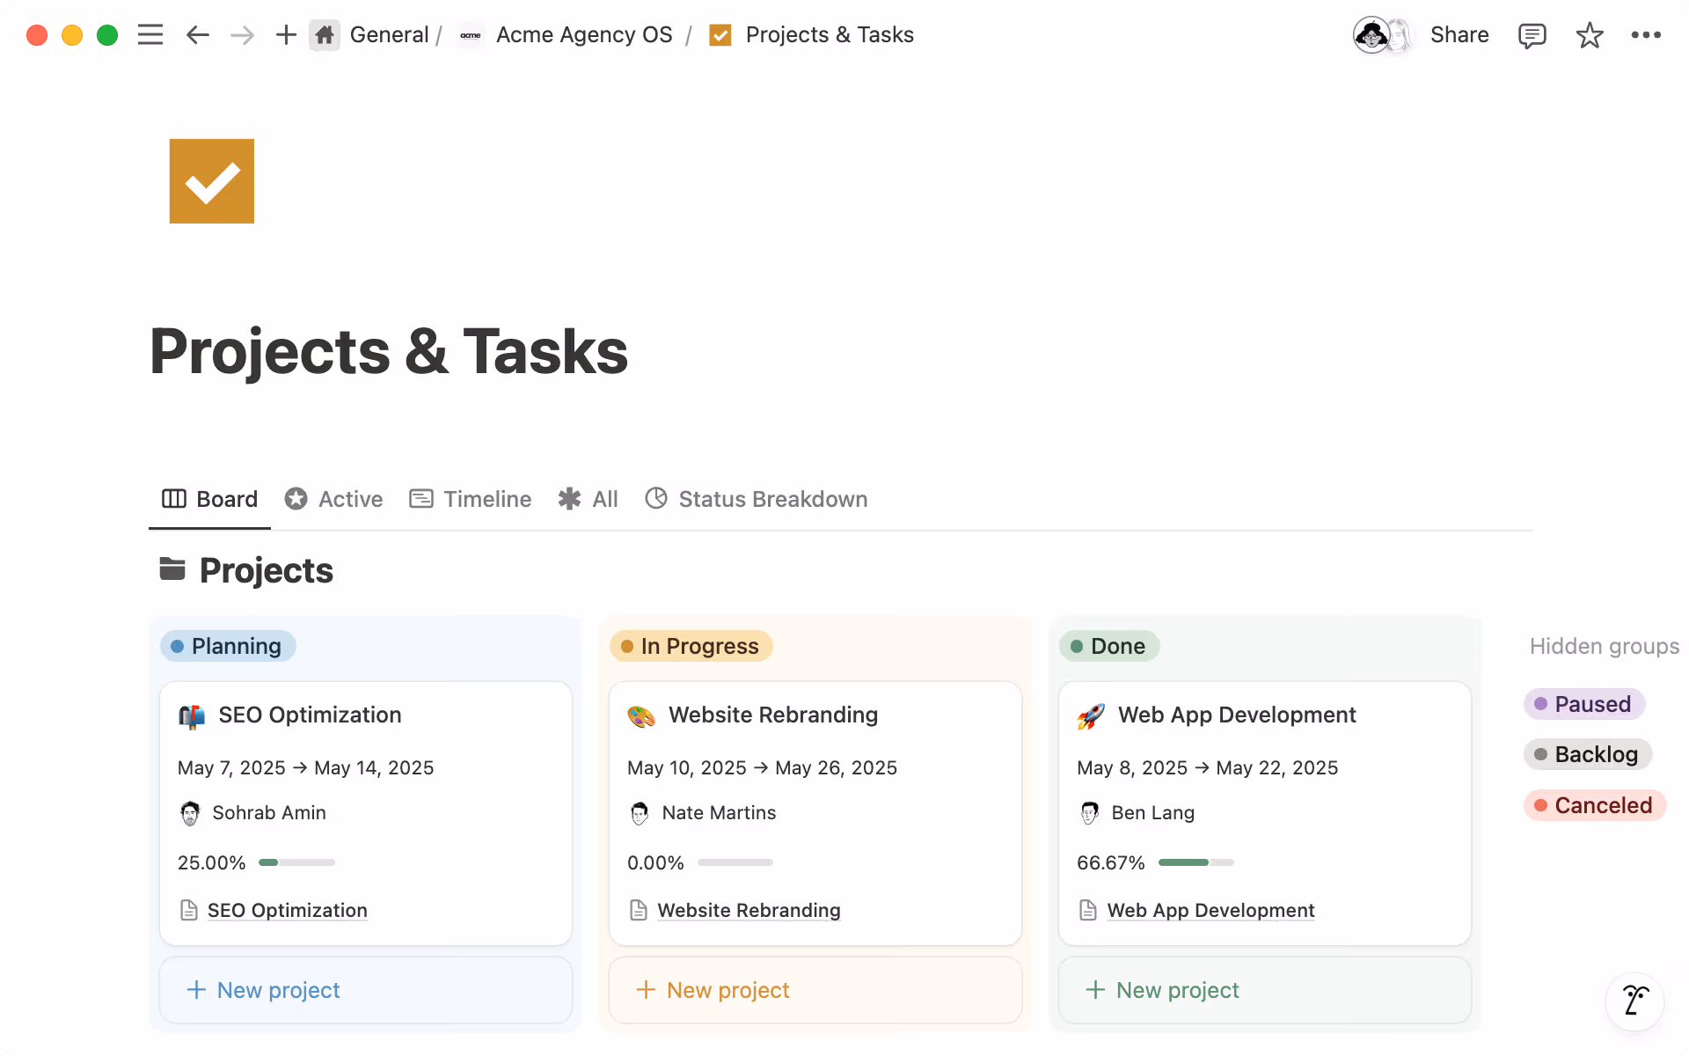Open page options with the ellipsis icon

pyautogui.click(x=1646, y=35)
